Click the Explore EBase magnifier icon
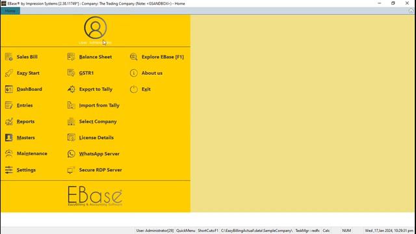The width and height of the screenshot is (416, 234). (x=134, y=57)
